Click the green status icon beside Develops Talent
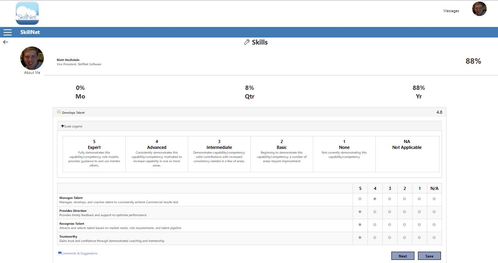The image size is (498, 263). 59,112
